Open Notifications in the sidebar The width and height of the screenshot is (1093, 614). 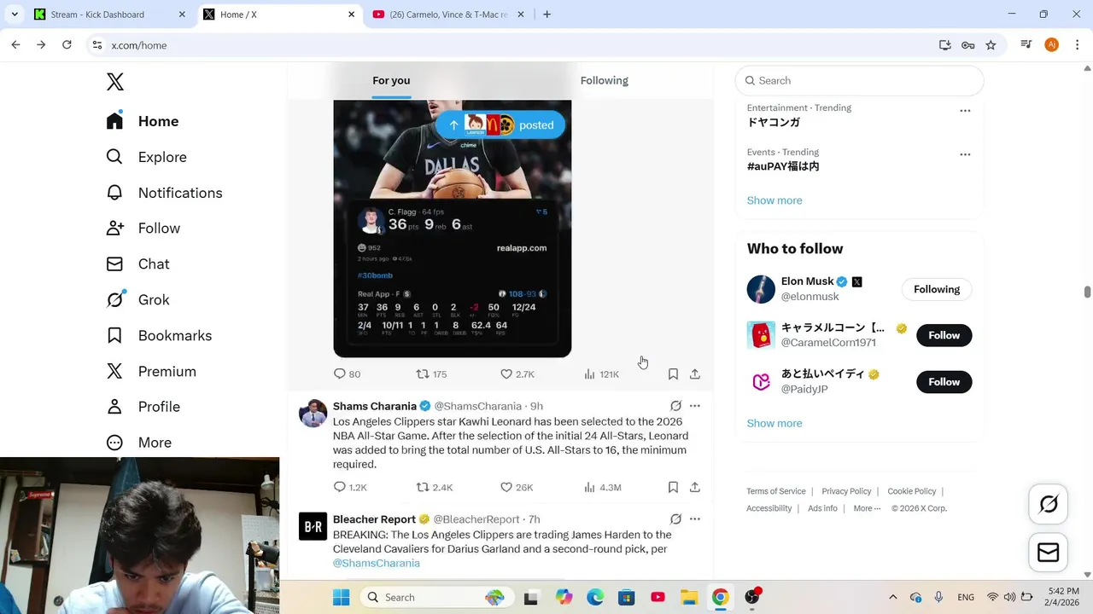click(164, 193)
